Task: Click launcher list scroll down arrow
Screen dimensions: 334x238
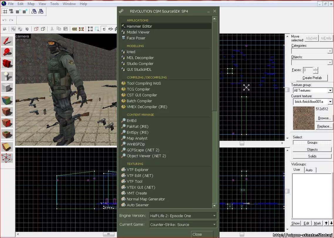Action: [215, 206]
